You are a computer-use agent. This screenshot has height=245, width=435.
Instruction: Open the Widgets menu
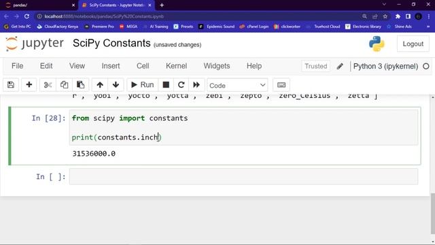tap(217, 66)
